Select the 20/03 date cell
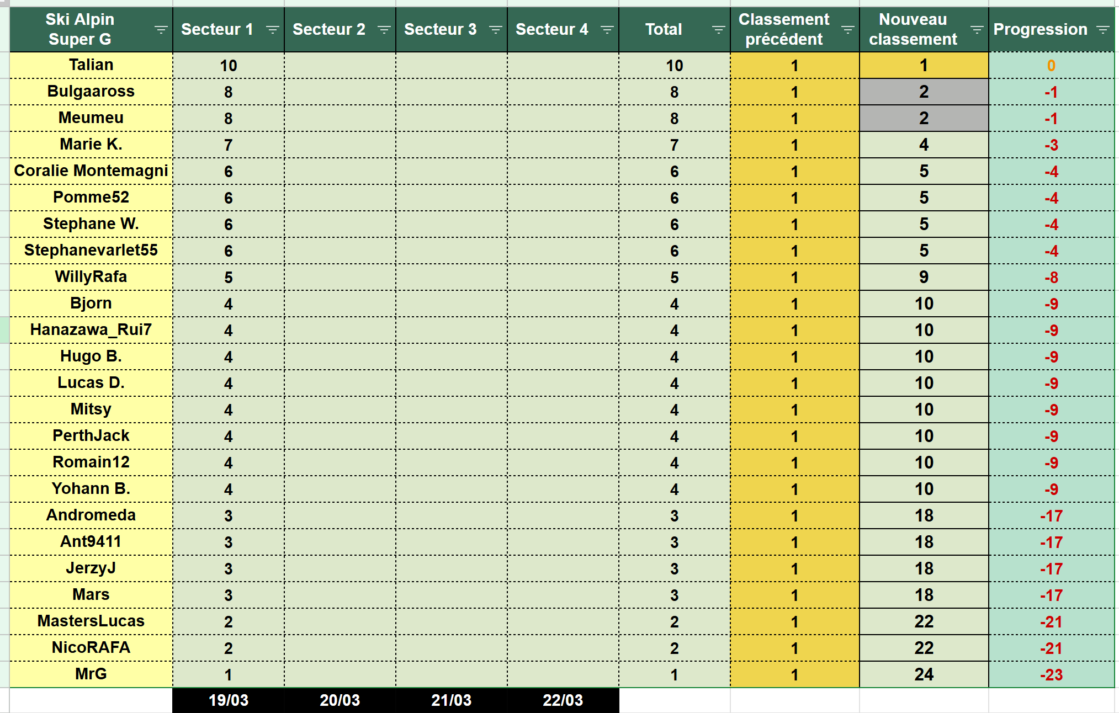 pos(340,700)
